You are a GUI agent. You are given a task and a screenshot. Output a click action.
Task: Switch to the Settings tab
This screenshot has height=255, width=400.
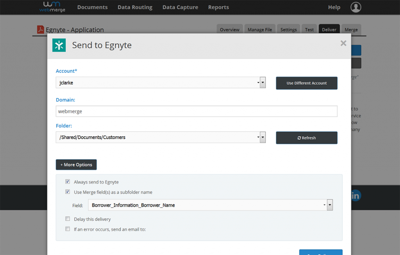pos(288,30)
